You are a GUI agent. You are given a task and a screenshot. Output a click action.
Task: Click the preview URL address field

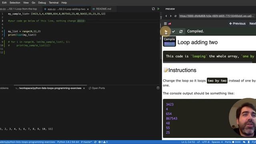click(x=216, y=16)
